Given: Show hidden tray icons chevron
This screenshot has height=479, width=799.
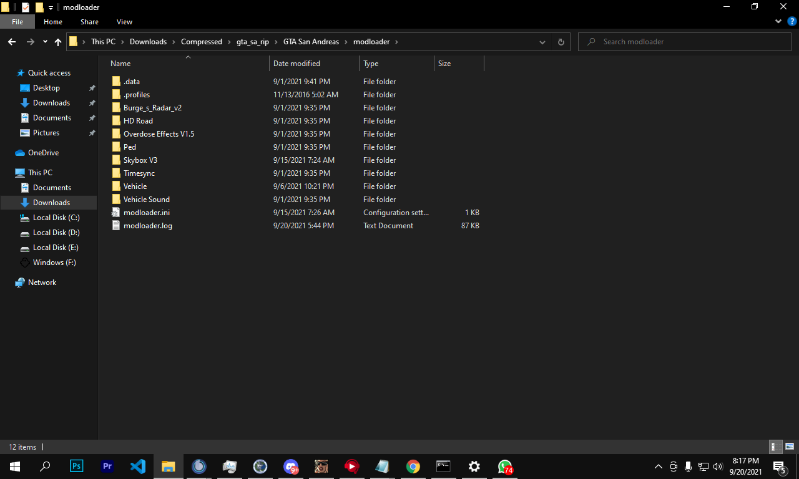Looking at the screenshot, I should [x=658, y=466].
